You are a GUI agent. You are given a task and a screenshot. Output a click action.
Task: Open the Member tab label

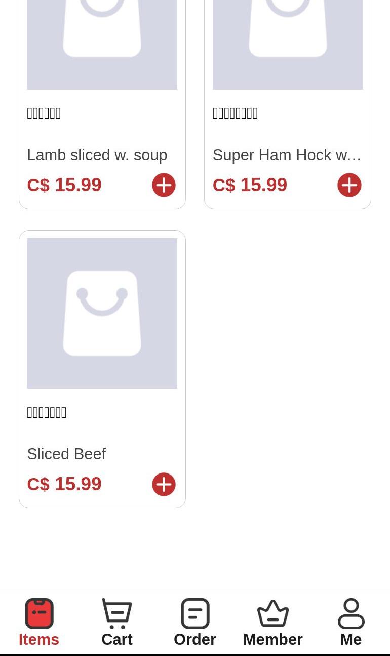click(273, 640)
